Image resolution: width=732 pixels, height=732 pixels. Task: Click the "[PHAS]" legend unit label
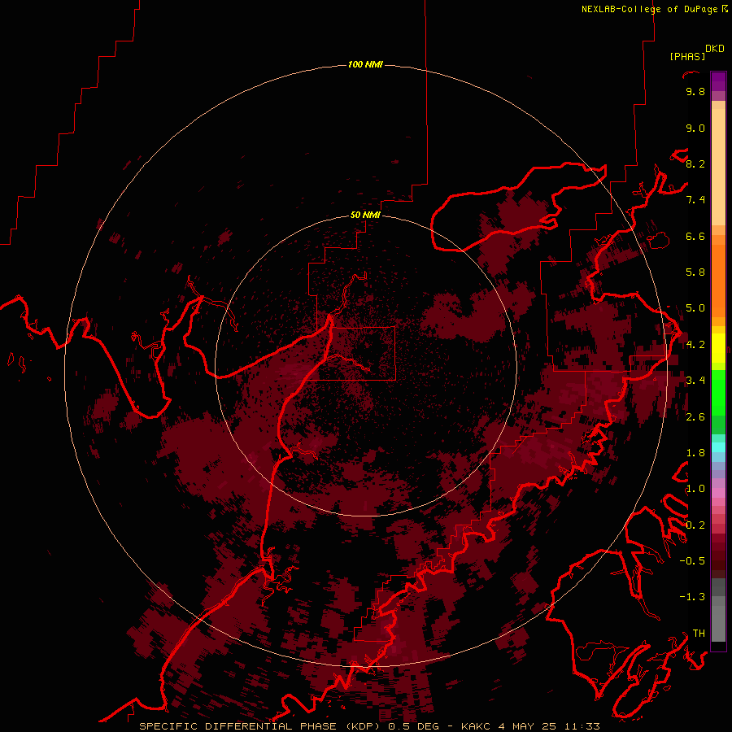[687, 57]
